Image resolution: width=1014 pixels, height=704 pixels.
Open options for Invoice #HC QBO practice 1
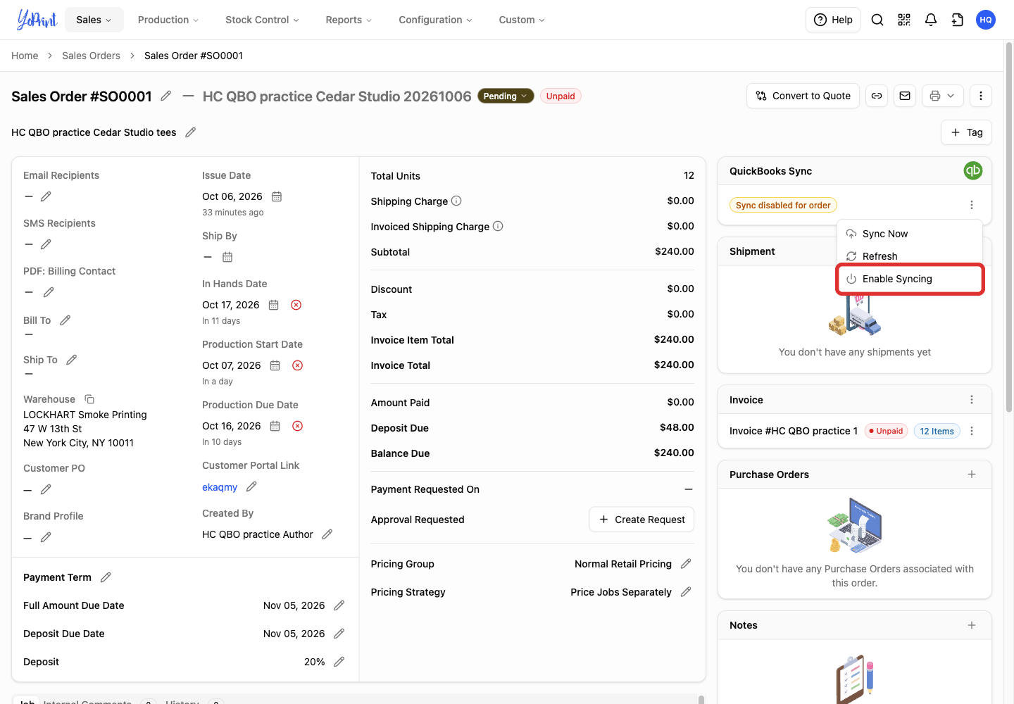(972, 431)
